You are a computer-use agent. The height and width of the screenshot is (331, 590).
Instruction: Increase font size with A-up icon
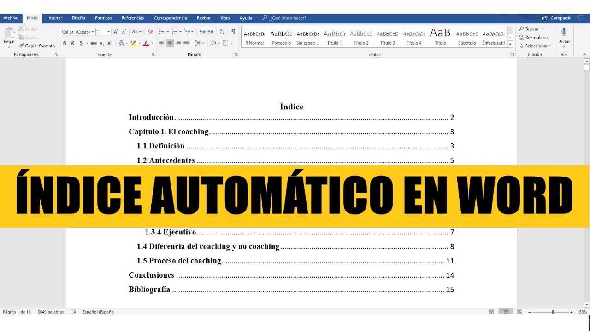[116, 32]
